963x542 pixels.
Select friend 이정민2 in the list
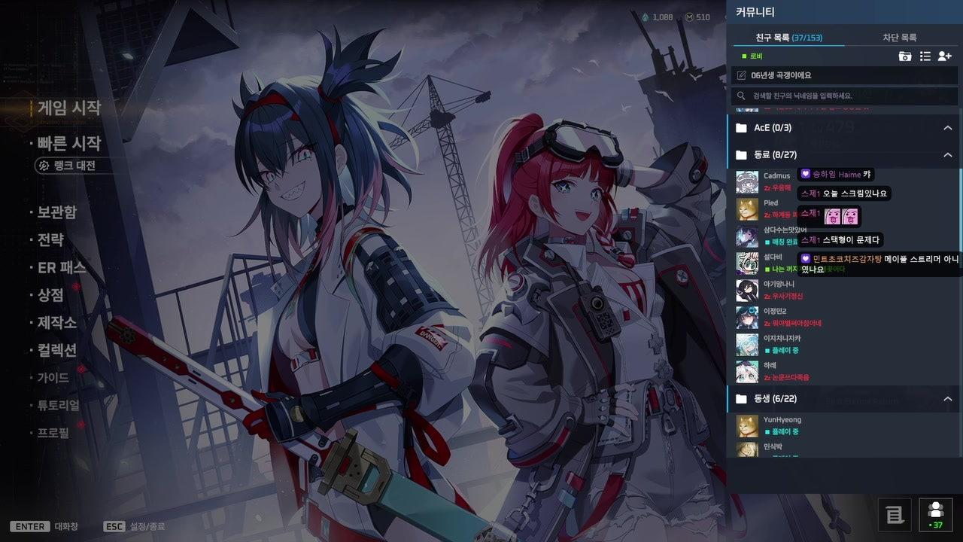(x=843, y=318)
